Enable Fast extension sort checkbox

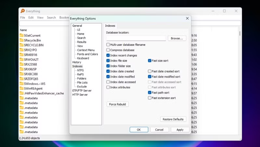click(x=149, y=98)
